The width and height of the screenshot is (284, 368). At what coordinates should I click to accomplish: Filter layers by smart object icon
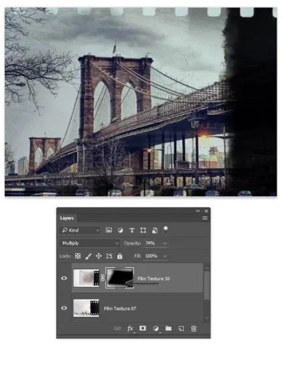(155, 230)
